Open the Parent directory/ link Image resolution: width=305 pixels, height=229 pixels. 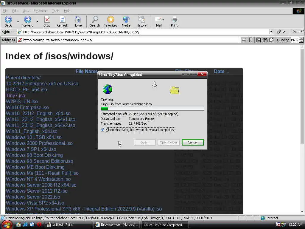tap(23, 78)
